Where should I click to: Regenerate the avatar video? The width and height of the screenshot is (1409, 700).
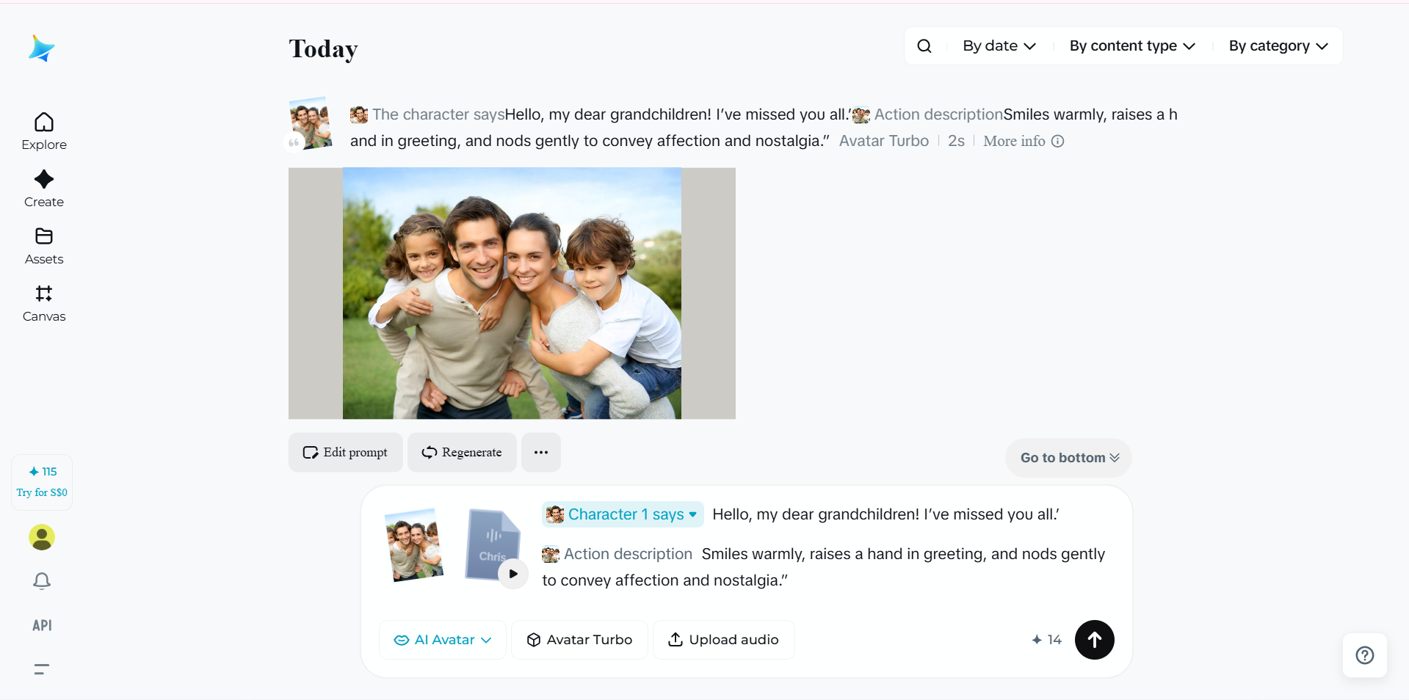(x=462, y=452)
